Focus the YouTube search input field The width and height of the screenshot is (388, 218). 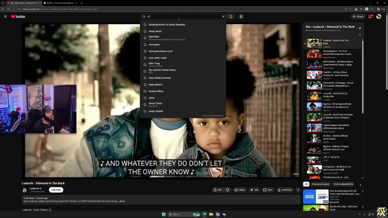point(183,17)
